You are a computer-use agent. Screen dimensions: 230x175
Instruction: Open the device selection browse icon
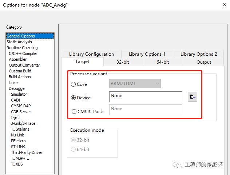point(193,97)
